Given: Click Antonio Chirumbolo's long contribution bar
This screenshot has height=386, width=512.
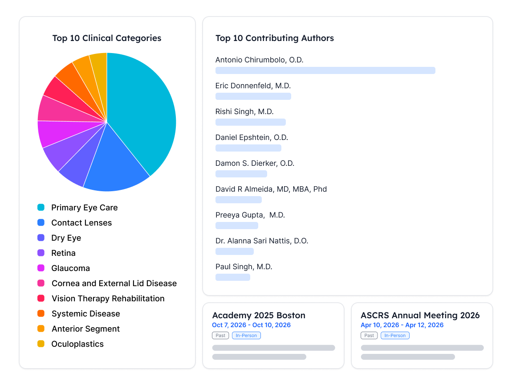Looking at the screenshot, I should 325,70.
